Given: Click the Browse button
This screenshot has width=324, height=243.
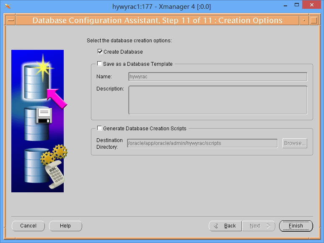Looking at the screenshot, I should (295, 143).
